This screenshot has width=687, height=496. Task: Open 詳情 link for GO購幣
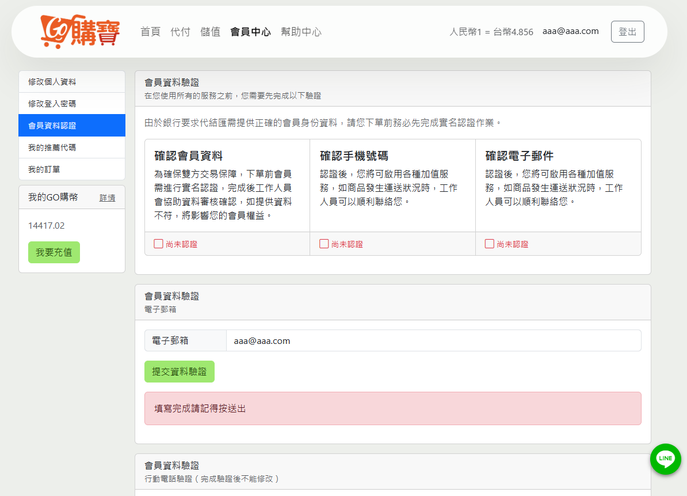(107, 198)
